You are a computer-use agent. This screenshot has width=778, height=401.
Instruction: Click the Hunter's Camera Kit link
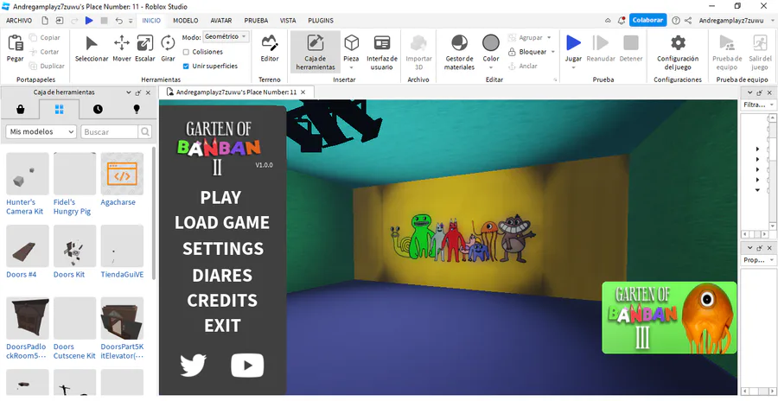25,207
